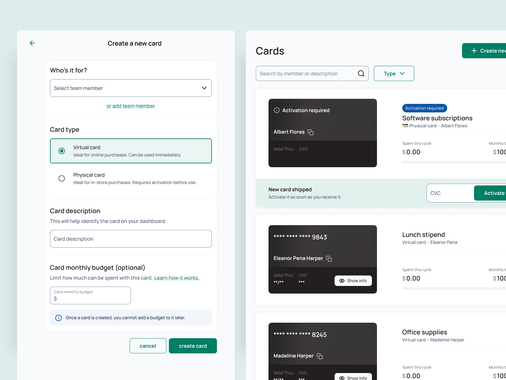506x380 pixels.
Task: Click the CVC activation input field
Action: tap(450, 193)
